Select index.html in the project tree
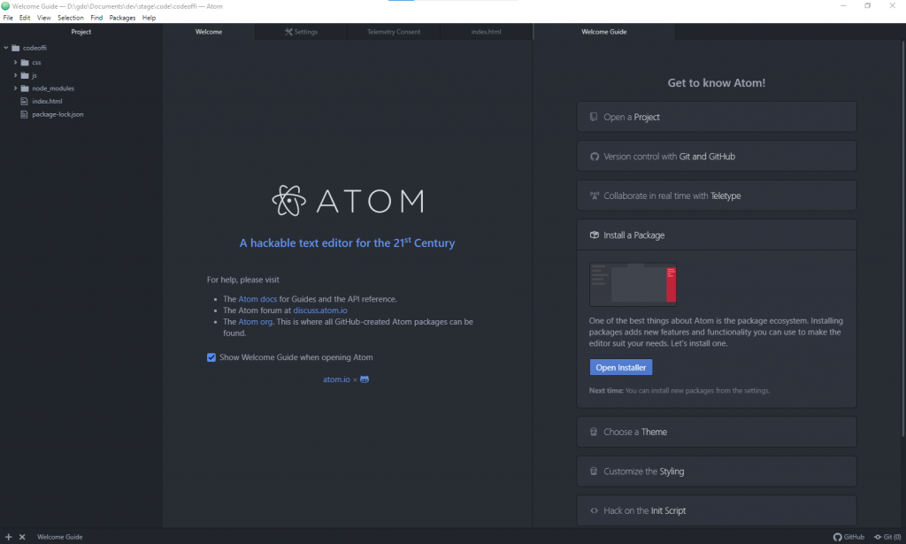The height and width of the screenshot is (544, 906). coord(47,101)
